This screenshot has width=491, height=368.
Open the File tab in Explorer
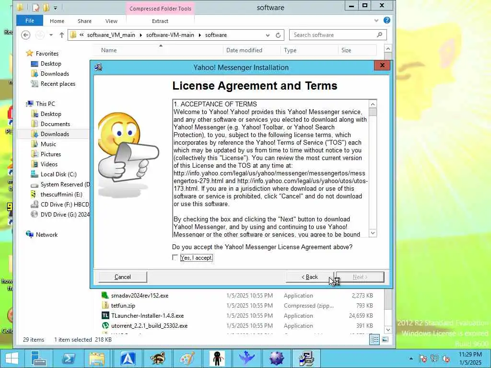pos(30,21)
